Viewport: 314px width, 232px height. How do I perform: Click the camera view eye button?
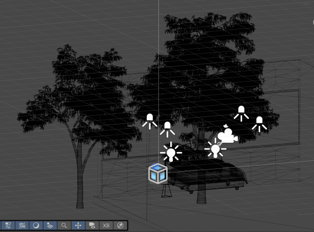[92, 226]
